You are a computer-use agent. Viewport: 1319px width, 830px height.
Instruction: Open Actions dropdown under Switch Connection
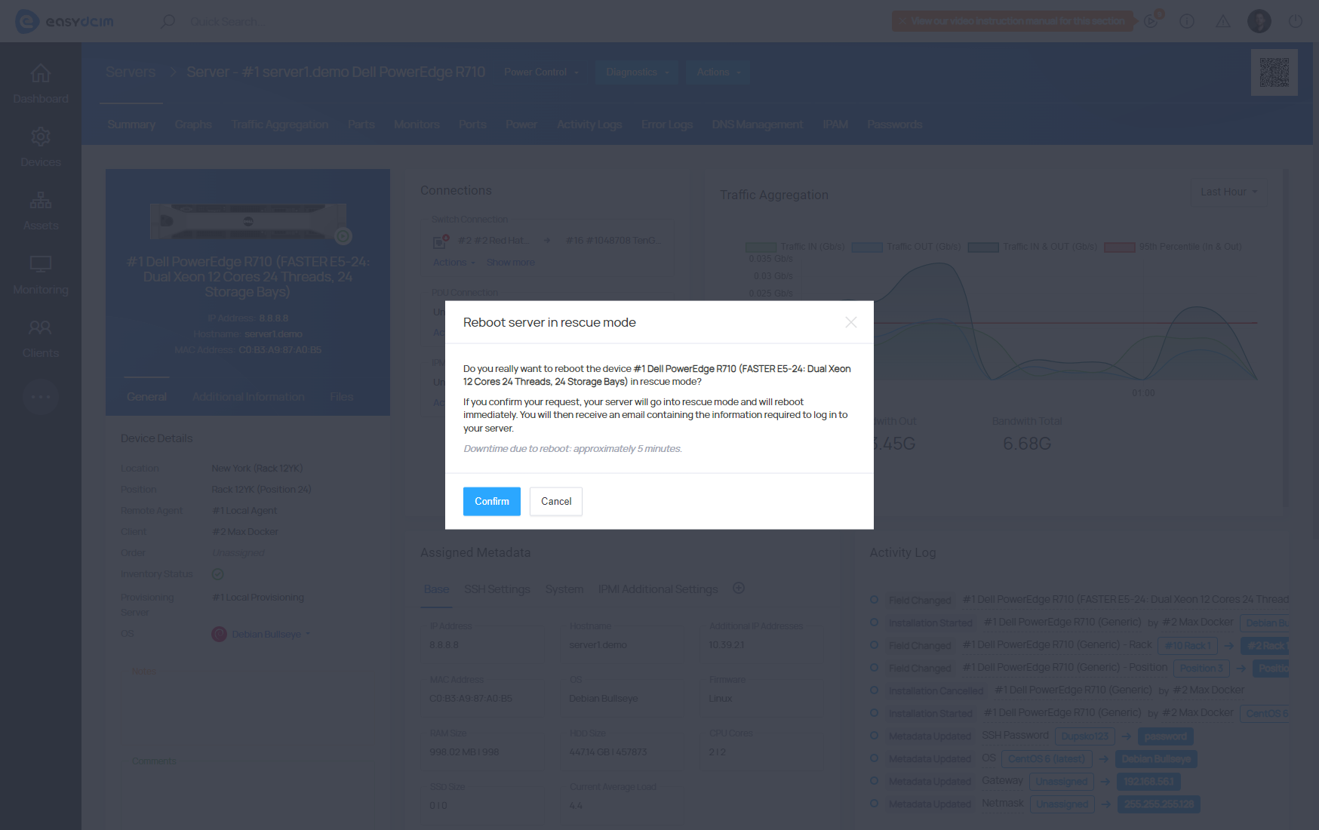[454, 263]
